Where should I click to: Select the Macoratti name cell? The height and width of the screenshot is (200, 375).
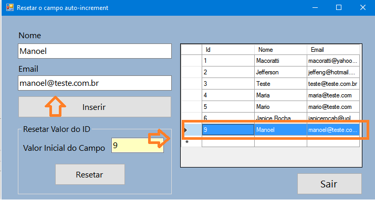click(281, 61)
